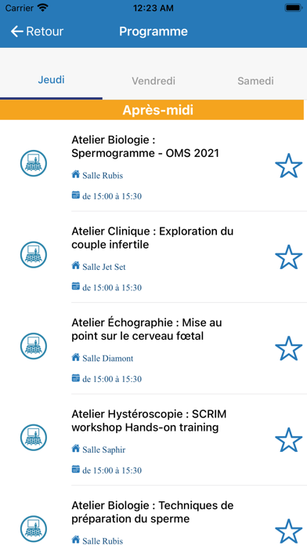Image resolution: width=307 pixels, height=546 pixels.
Task: Tap the Wi-Fi status icon
Action: click(x=43, y=8)
